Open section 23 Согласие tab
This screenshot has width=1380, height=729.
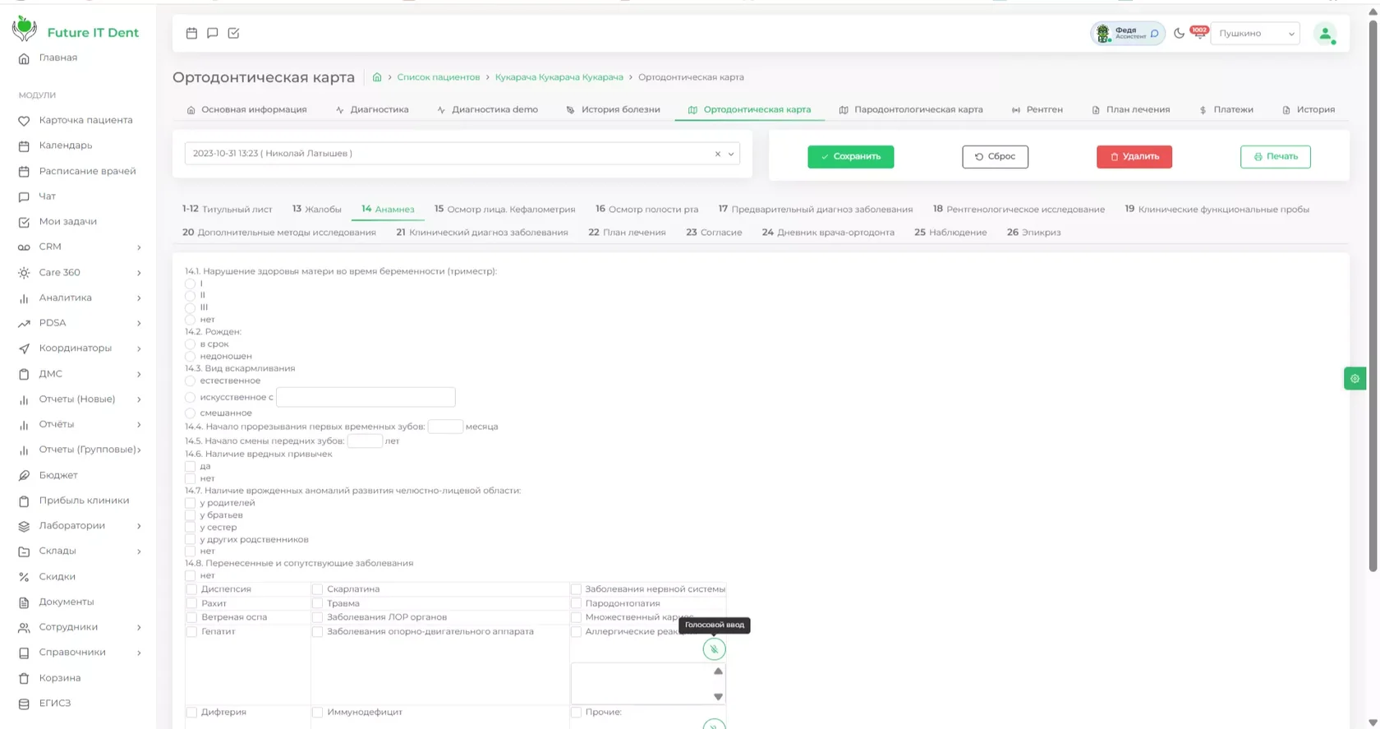tap(714, 233)
